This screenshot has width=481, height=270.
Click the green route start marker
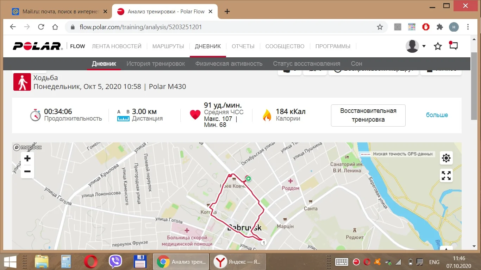(x=249, y=179)
